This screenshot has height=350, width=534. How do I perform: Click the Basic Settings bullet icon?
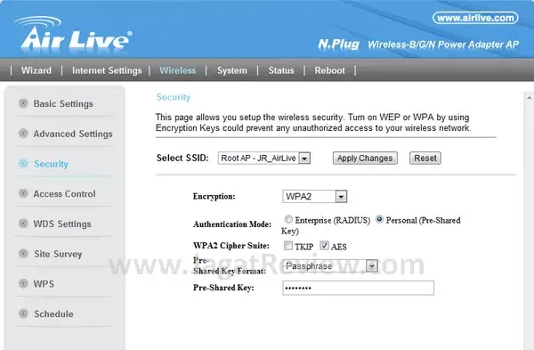point(23,103)
